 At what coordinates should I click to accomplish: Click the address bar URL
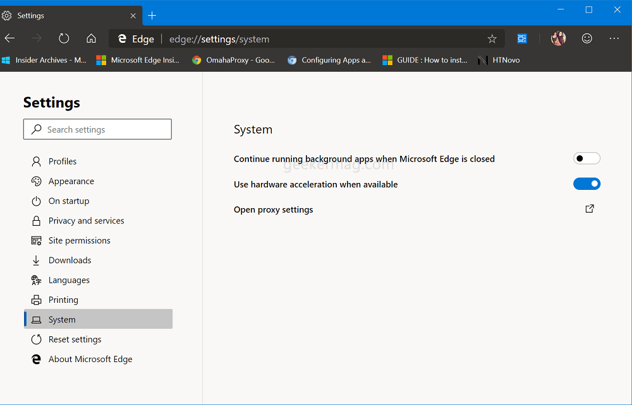219,39
